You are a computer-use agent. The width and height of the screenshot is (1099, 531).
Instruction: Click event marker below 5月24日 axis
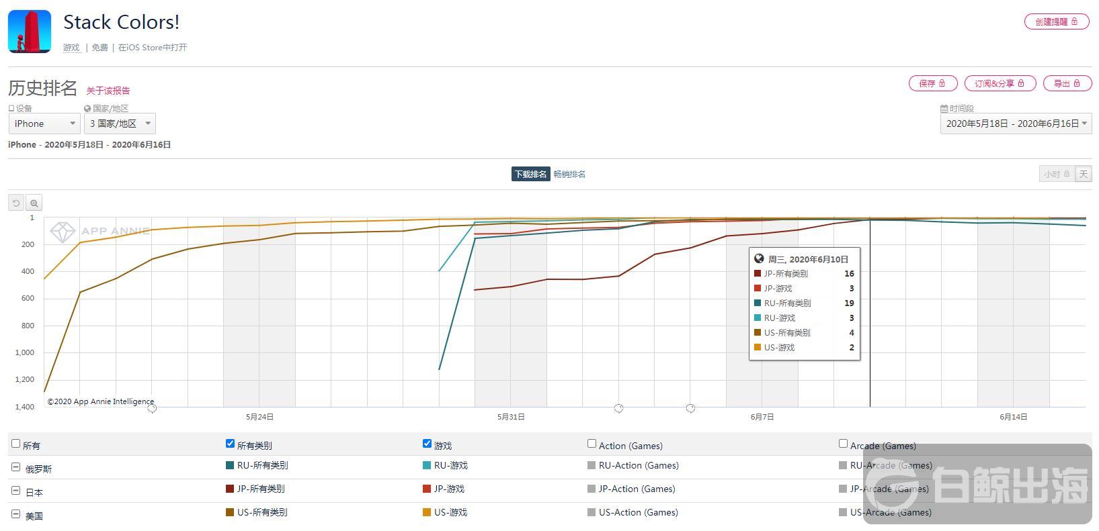pyautogui.click(x=152, y=408)
